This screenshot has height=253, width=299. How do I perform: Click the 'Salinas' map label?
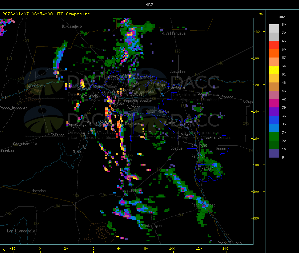tap(57, 135)
